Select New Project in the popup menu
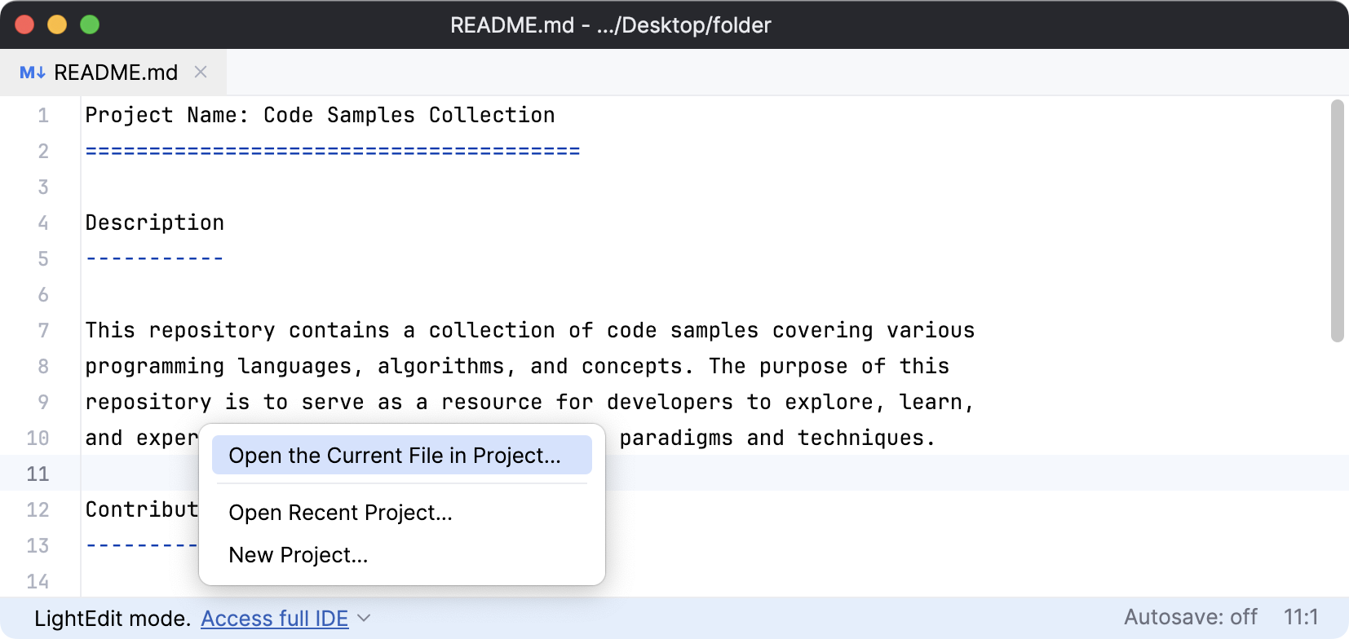1349x639 pixels. (x=298, y=555)
